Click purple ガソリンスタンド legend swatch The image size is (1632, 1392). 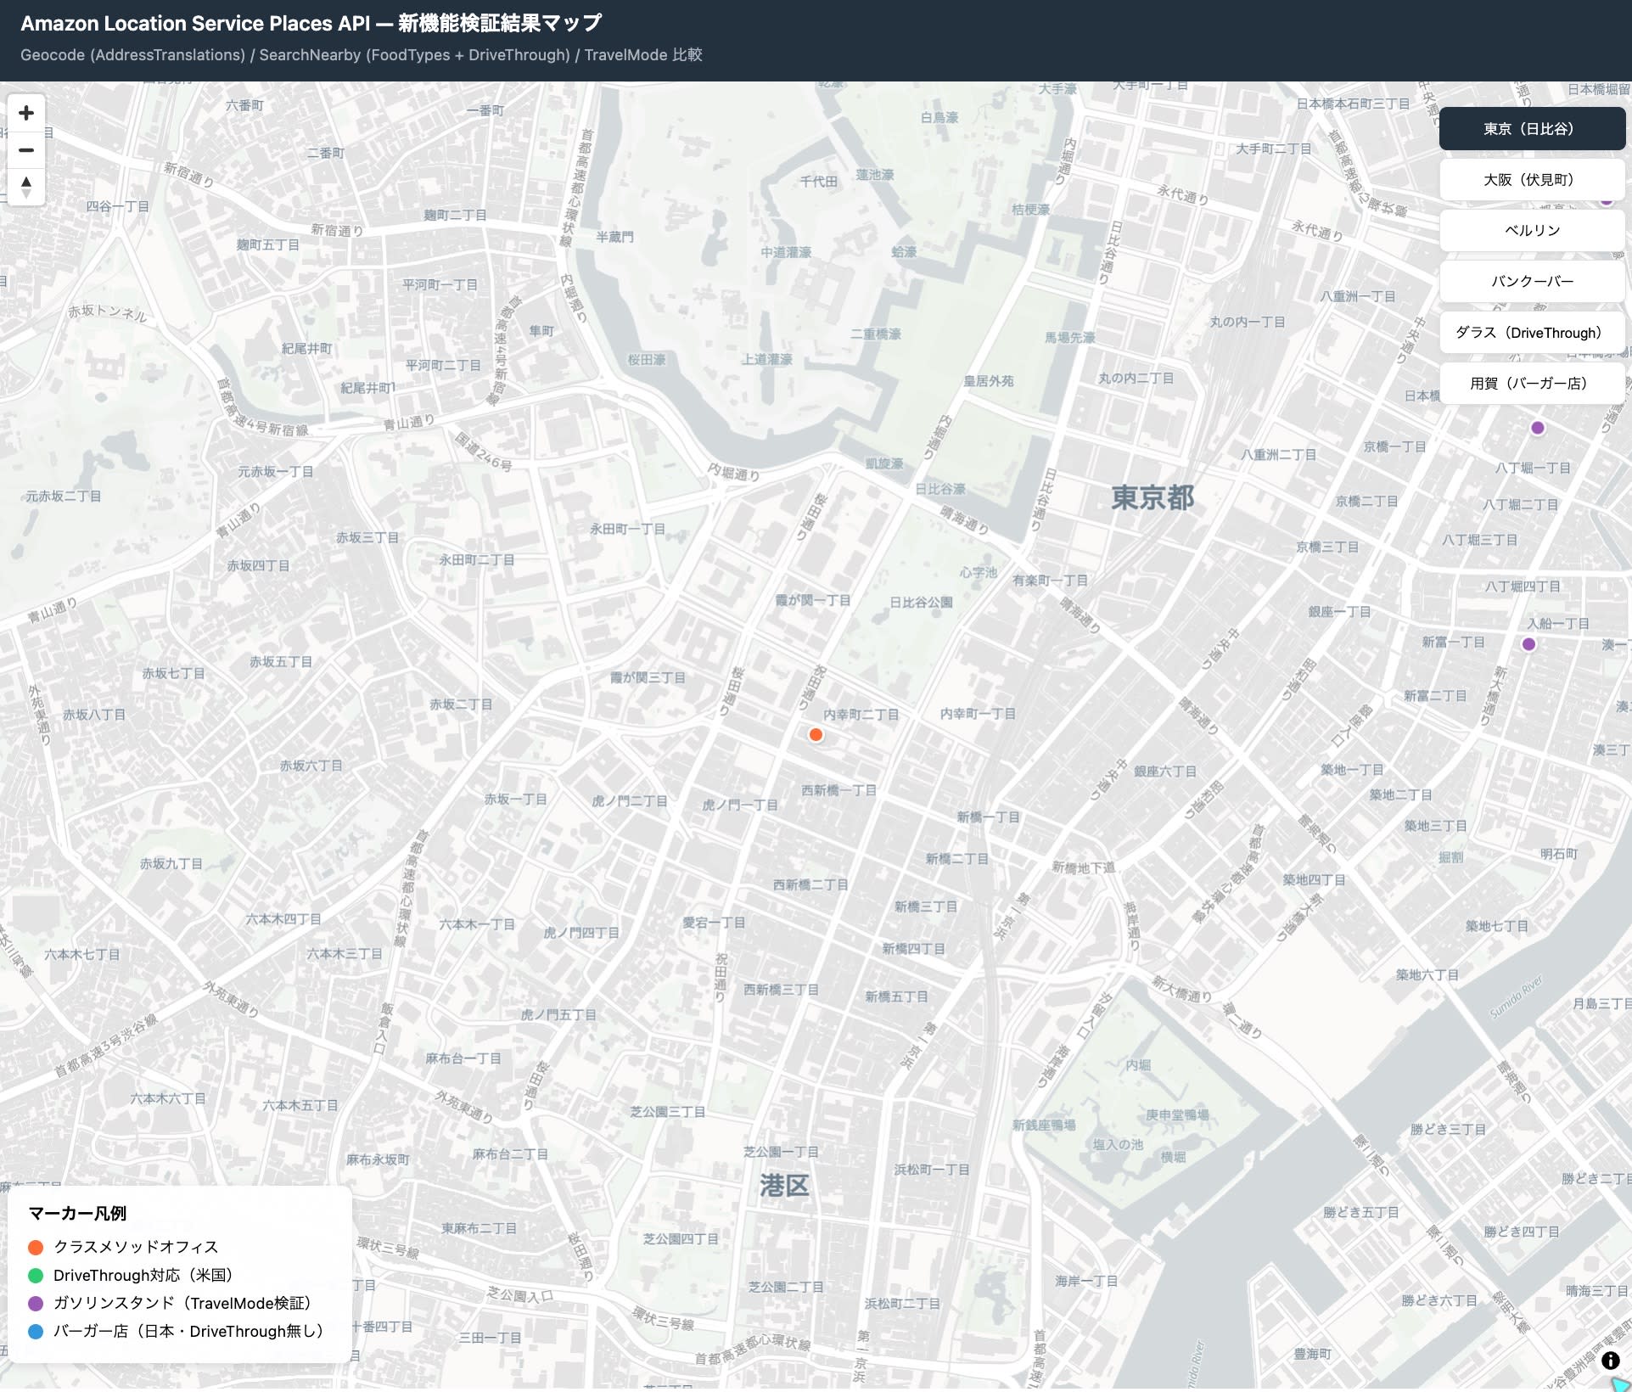[x=36, y=1304]
